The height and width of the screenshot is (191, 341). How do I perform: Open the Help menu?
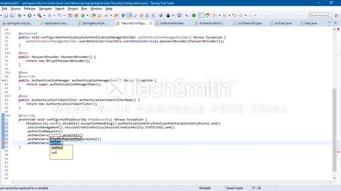[109, 8]
